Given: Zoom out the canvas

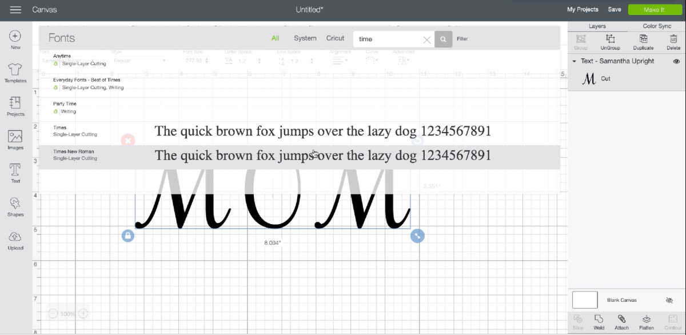Looking at the screenshot, I should 53,314.
